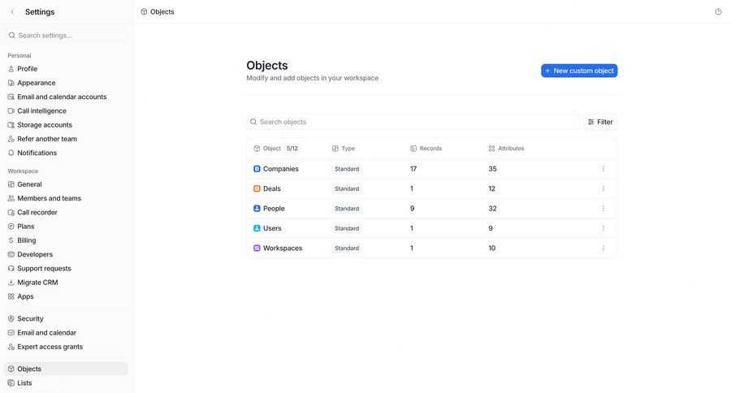Create a New custom object

coord(579,71)
